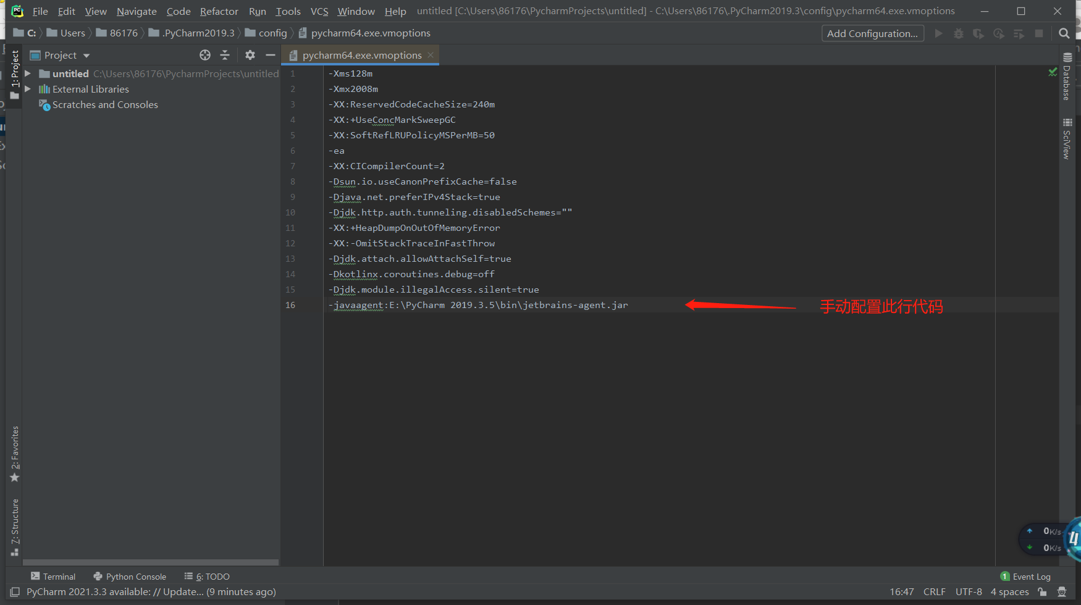
Task: Click 86176 breadcrumb
Action: (117, 33)
